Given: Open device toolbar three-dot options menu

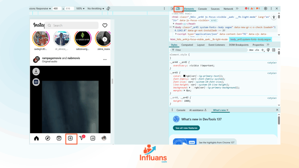Looking at the screenshot, I should pyautogui.click(x=164, y=8).
